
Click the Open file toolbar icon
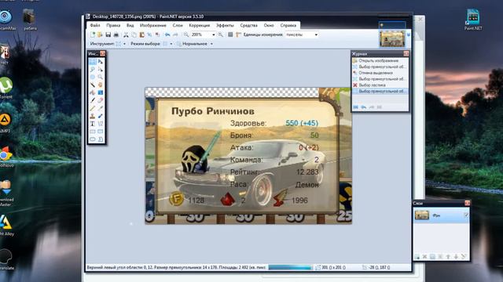click(100, 34)
